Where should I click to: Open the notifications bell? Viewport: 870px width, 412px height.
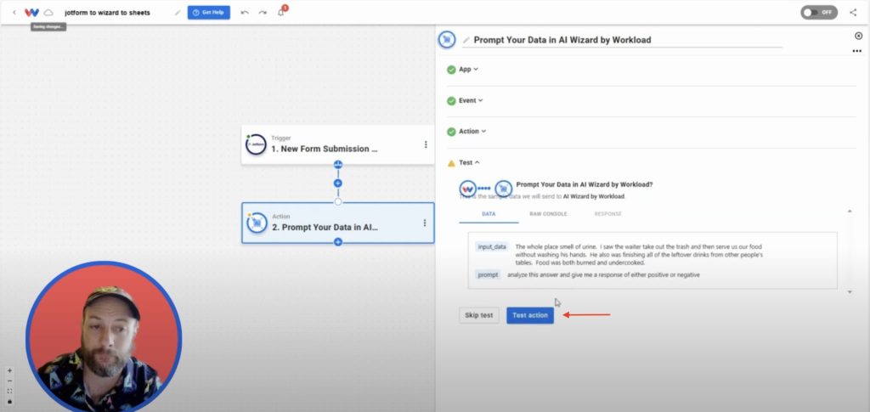281,12
